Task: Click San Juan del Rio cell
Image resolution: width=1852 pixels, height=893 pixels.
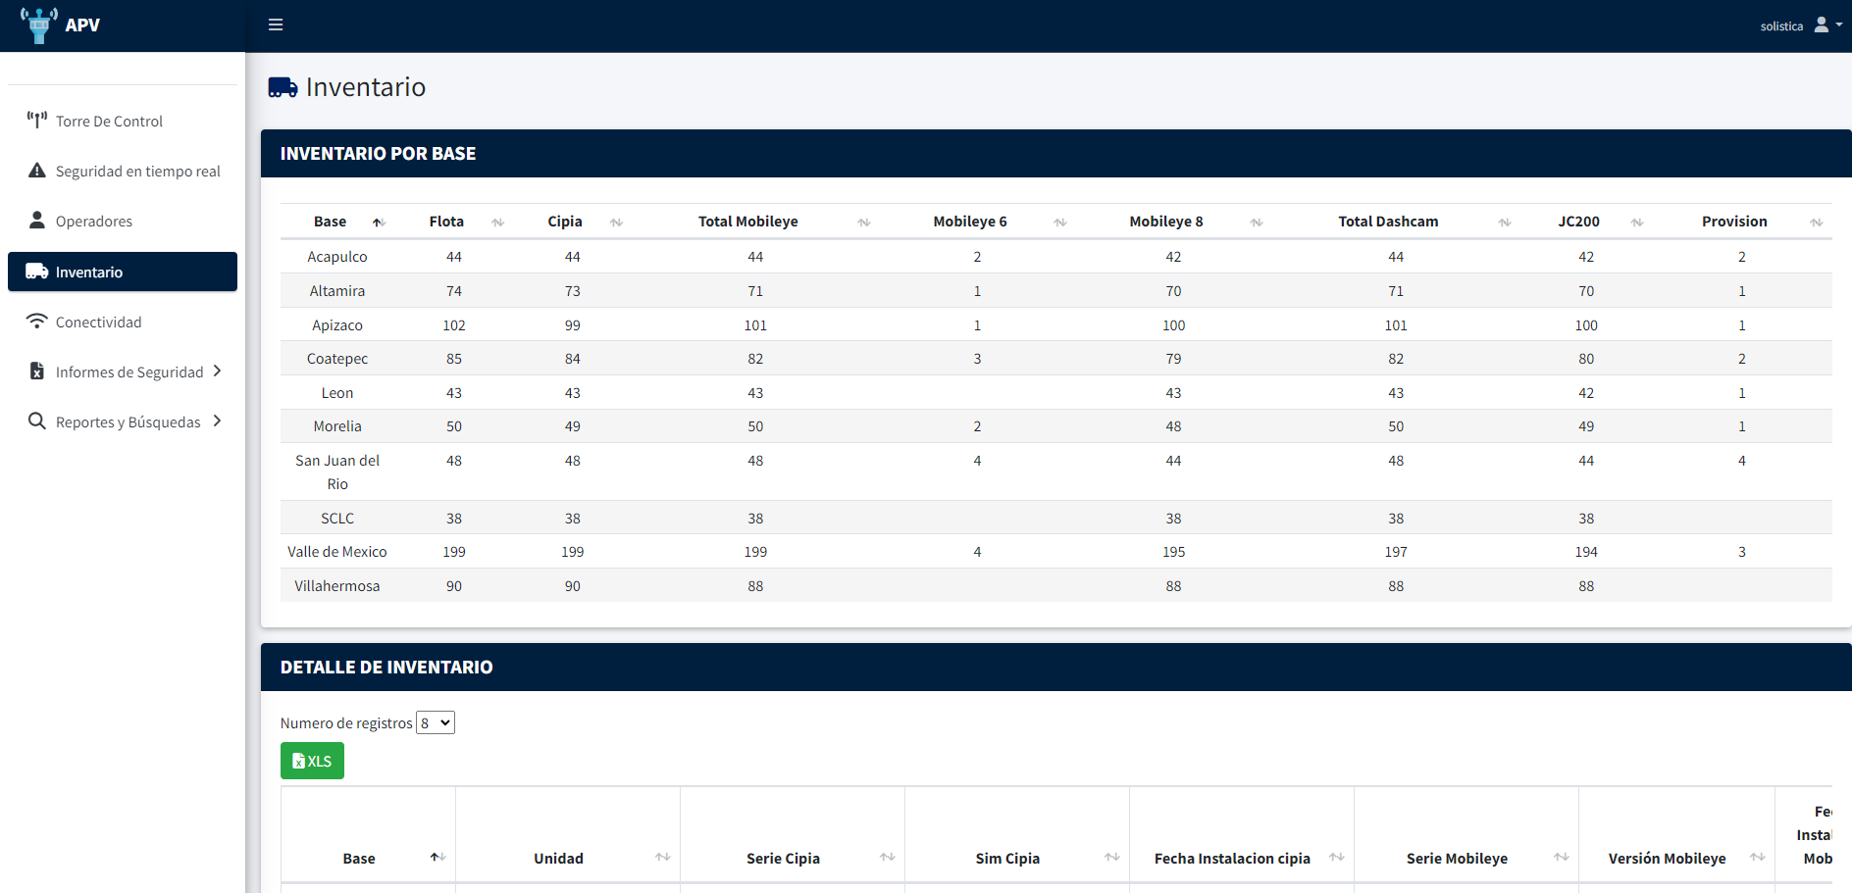Action: (x=337, y=472)
